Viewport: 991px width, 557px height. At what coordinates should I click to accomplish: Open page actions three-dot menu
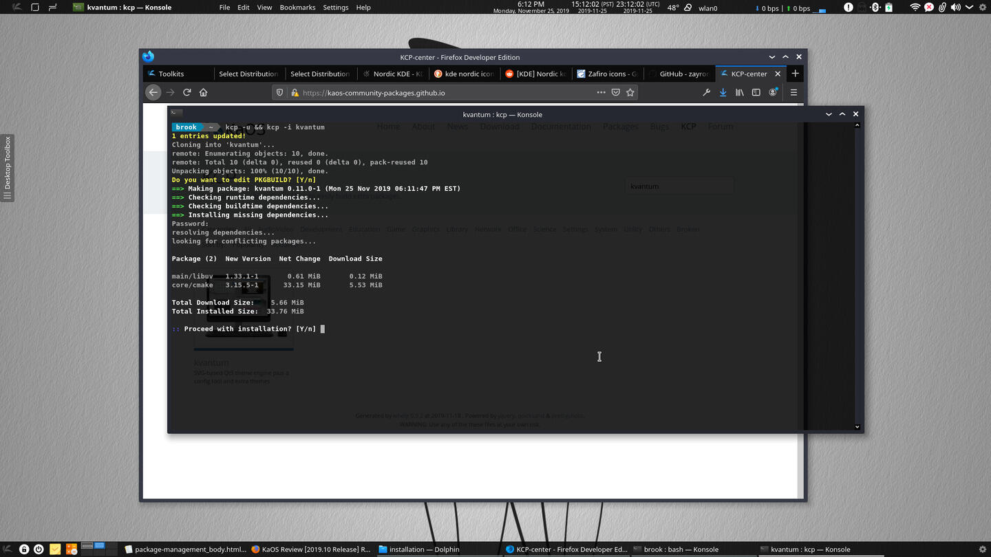[601, 92]
